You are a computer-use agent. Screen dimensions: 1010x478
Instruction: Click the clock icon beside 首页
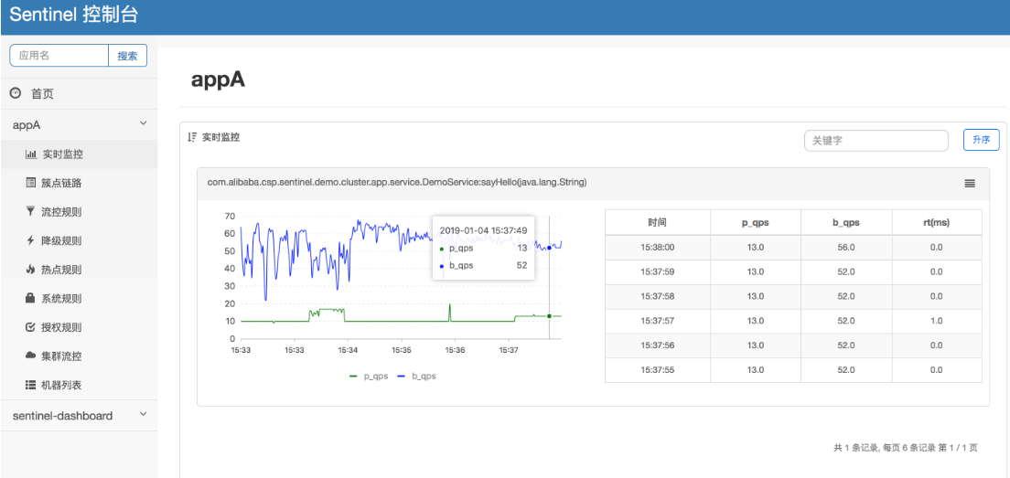click(16, 93)
